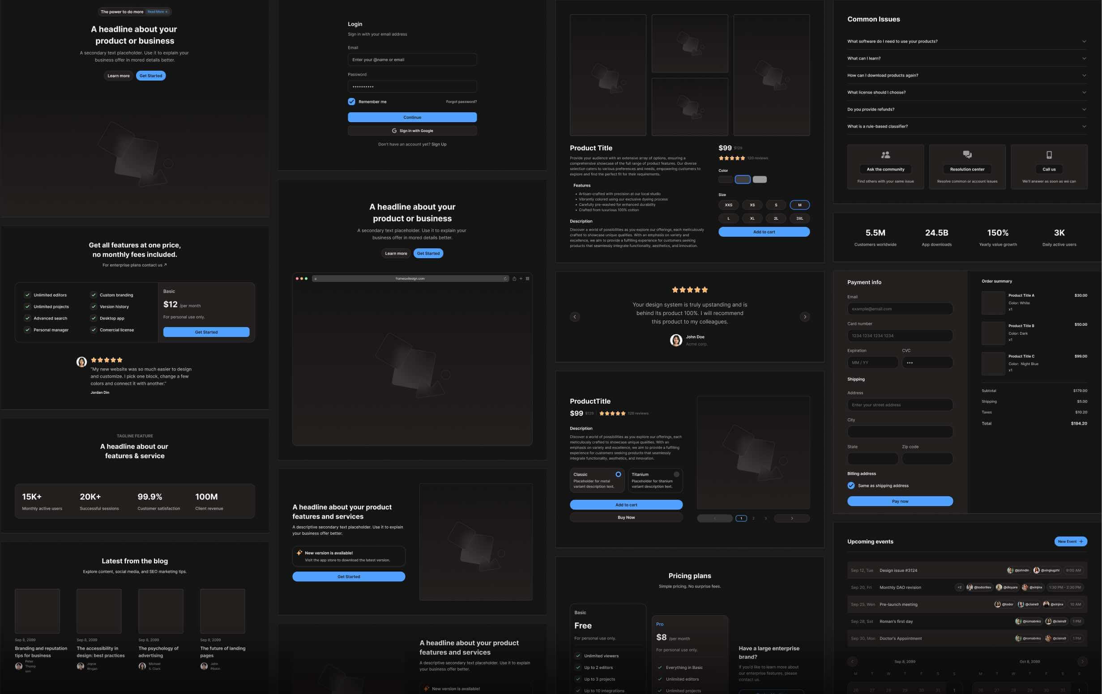
Task: Expand Do you provide refunds question
Action: click(966, 109)
